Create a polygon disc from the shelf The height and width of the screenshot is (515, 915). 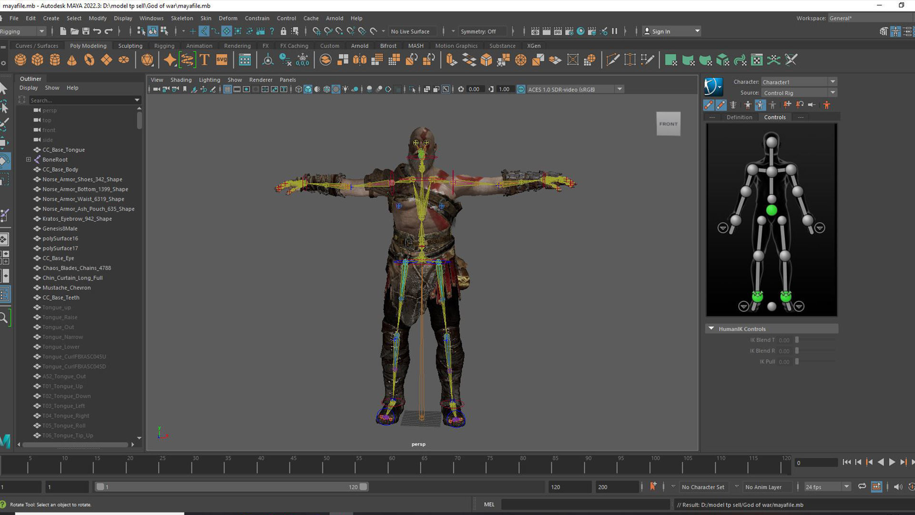(123, 60)
